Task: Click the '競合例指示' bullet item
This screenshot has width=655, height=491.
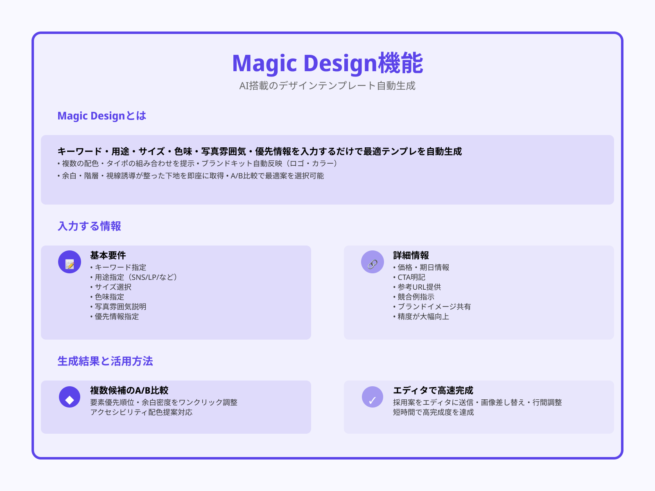Action: 414,297
